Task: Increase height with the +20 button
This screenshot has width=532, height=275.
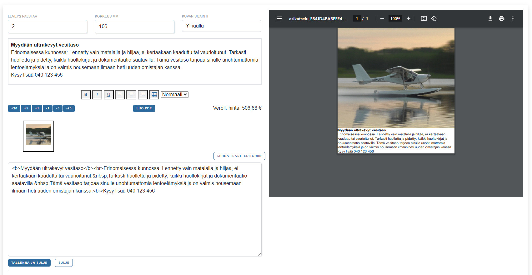Action: (14, 108)
